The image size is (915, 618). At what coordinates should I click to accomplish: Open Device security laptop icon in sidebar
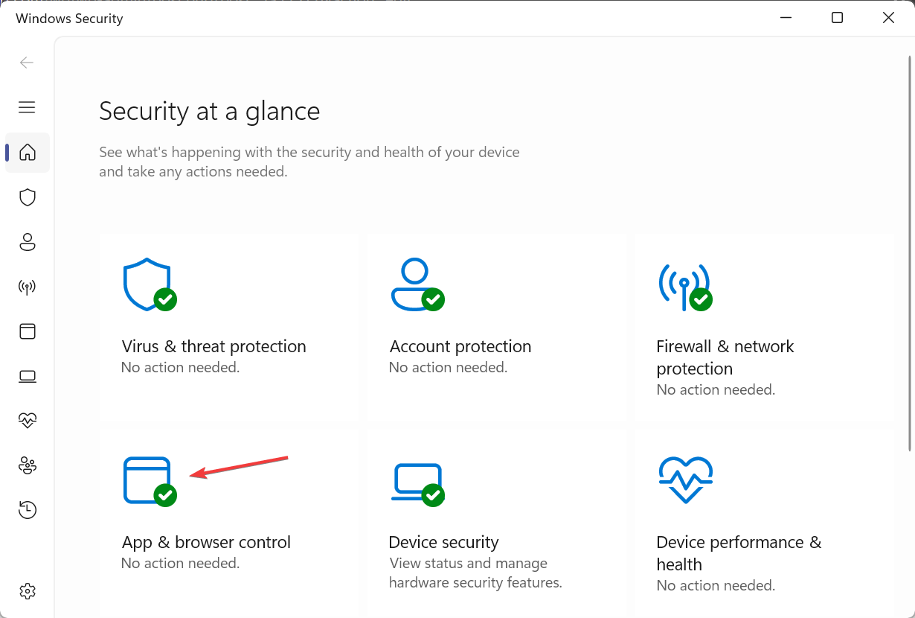click(28, 376)
